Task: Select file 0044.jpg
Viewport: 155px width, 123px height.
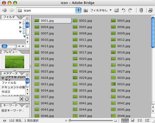Action: click(82, 109)
